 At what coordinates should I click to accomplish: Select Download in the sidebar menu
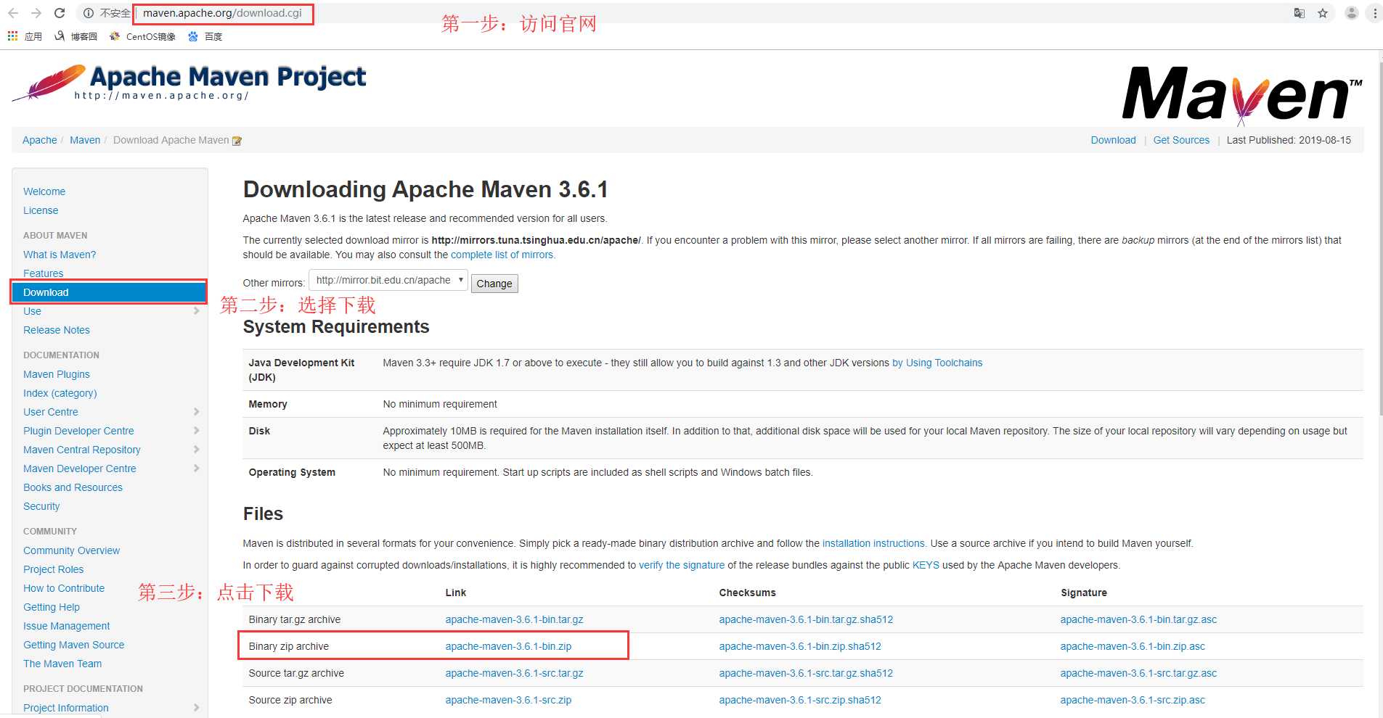109,292
